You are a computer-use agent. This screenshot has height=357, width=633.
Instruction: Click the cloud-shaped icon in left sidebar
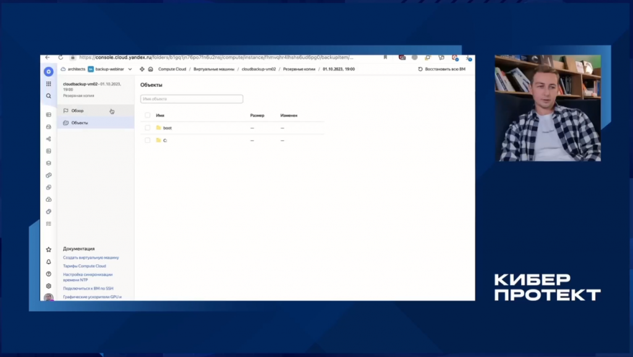coord(48,199)
